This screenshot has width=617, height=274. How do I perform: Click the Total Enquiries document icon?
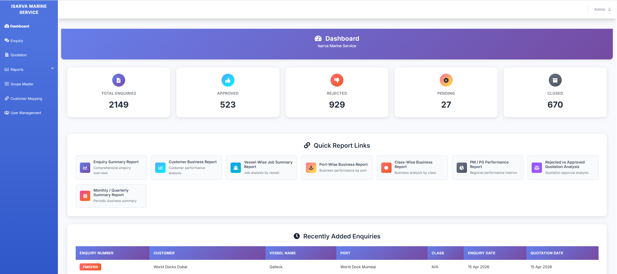(119, 80)
